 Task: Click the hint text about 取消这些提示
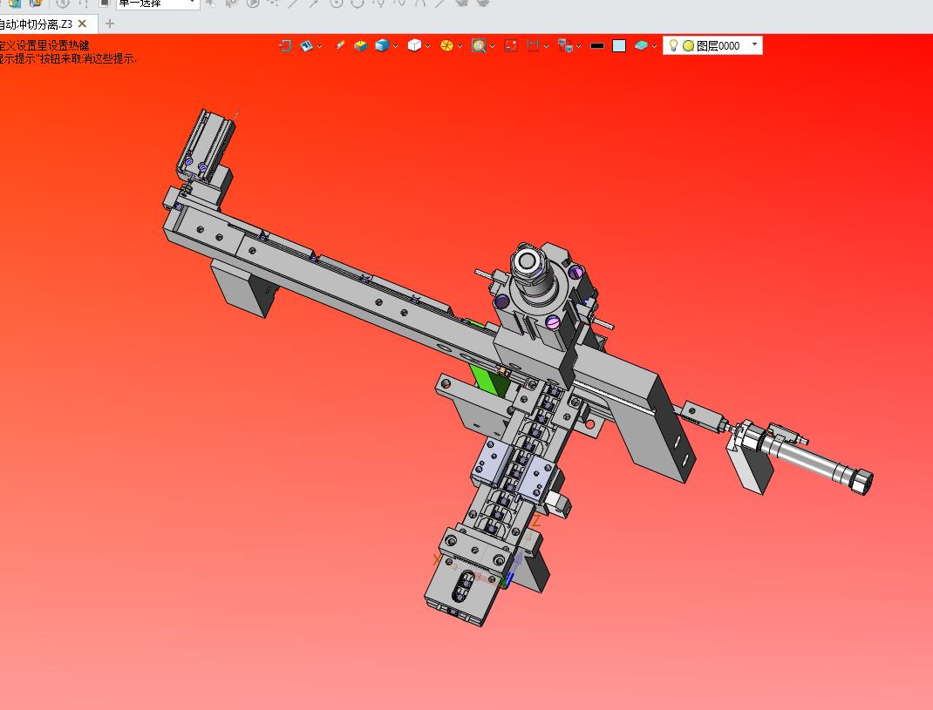click(x=68, y=59)
